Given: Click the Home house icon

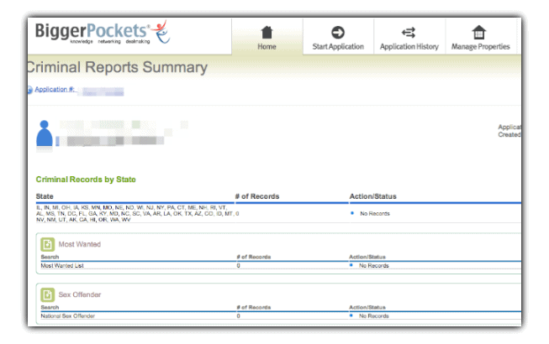Looking at the screenshot, I should pyautogui.click(x=267, y=33).
